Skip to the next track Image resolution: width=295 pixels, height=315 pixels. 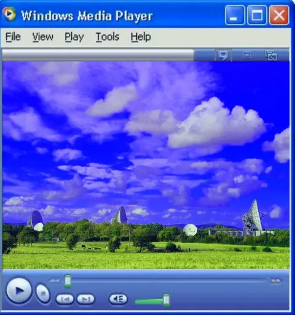point(86,299)
